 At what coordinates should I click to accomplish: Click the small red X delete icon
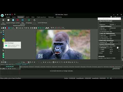(x=7, y=28)
